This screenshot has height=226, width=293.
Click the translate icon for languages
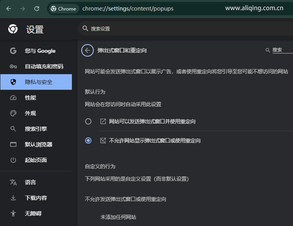point(13,182)
